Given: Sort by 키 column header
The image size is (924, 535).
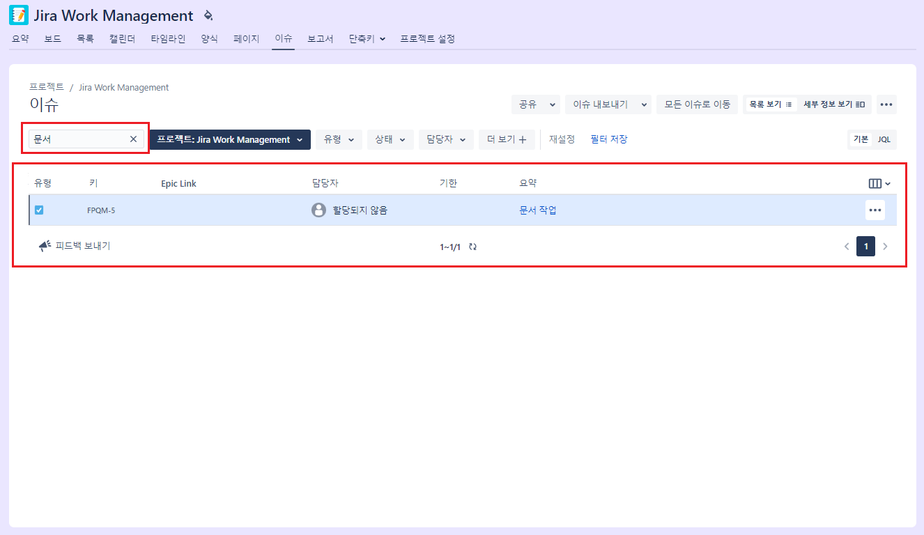Looking at the screenshot, I should tap(93, 183).
